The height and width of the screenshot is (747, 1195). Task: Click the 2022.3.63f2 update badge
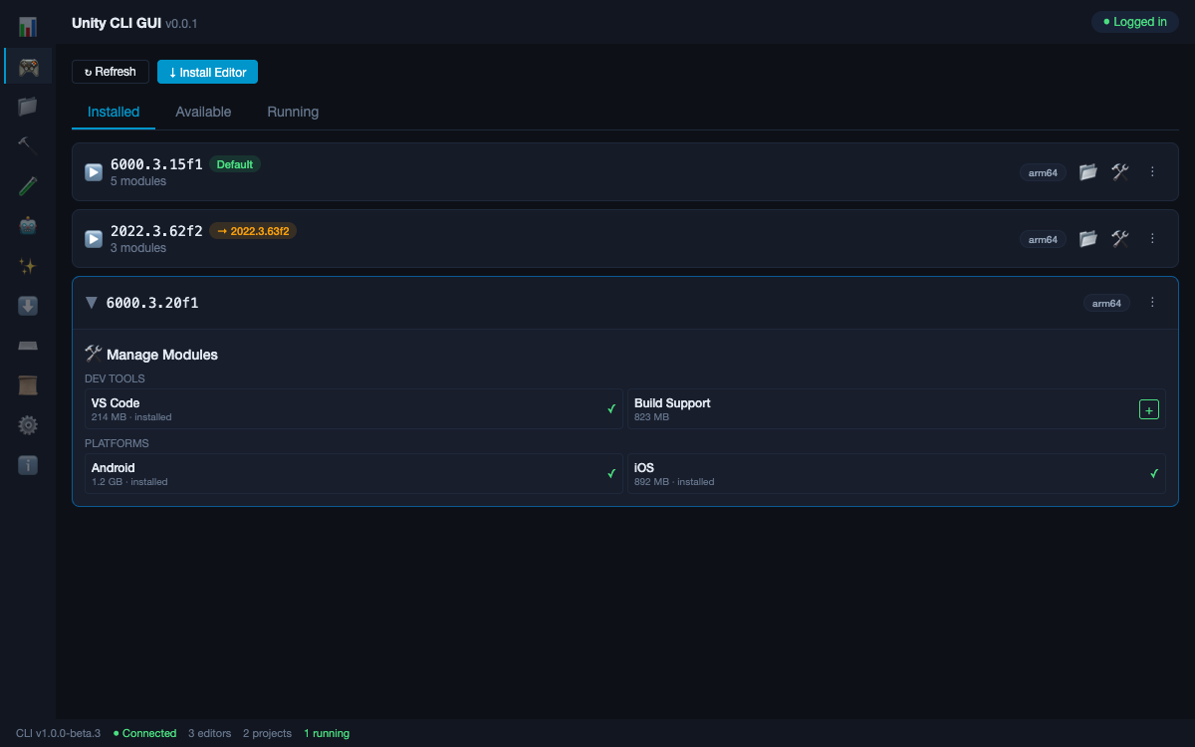click(x=253, y=231)
